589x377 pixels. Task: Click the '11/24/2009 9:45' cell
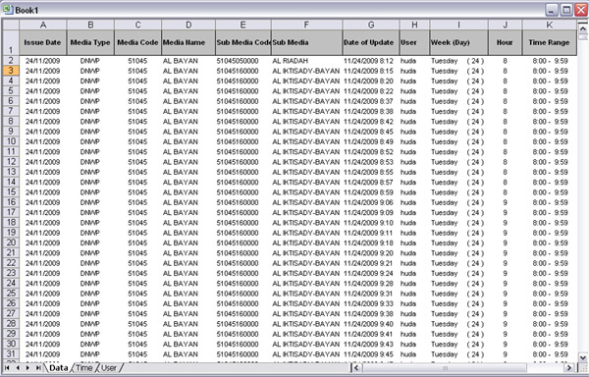pyautogui.click(x=371, y=353)
